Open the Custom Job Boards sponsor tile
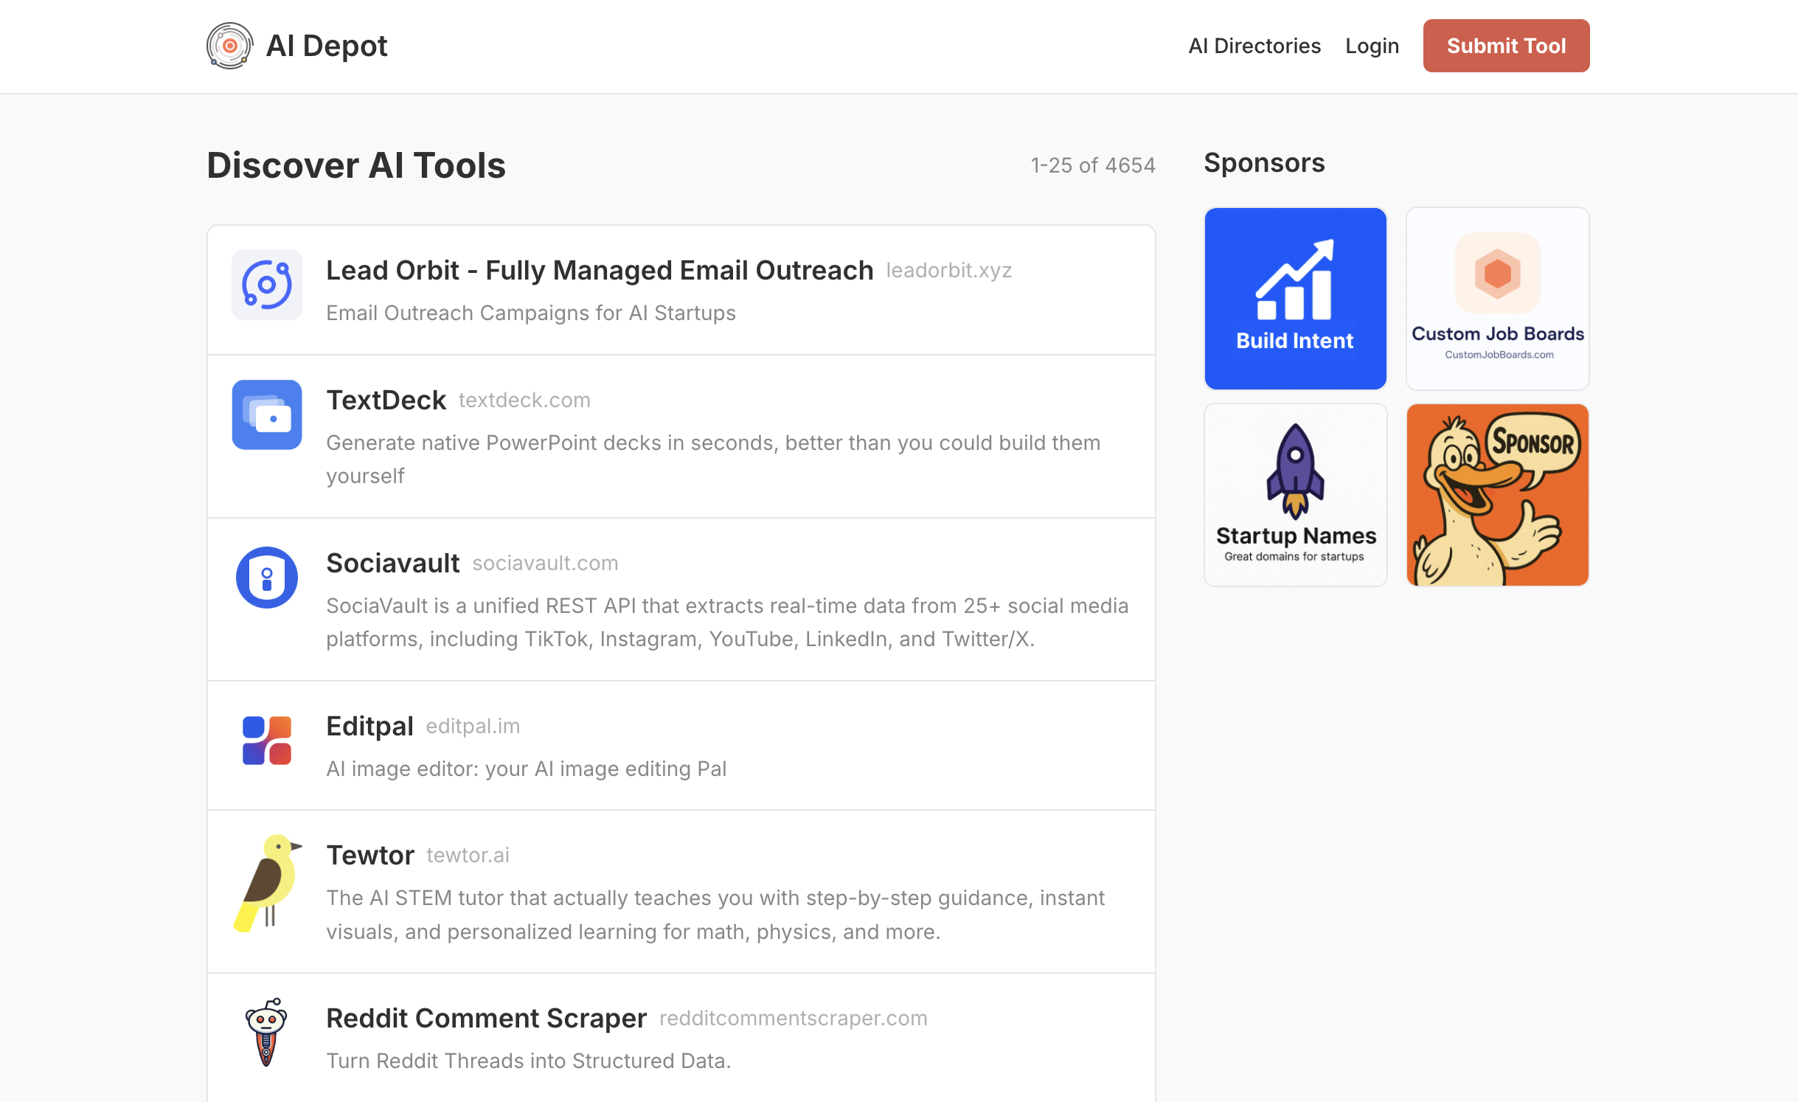Viewport: 1798px width, 1102px height. point(1497,299)
